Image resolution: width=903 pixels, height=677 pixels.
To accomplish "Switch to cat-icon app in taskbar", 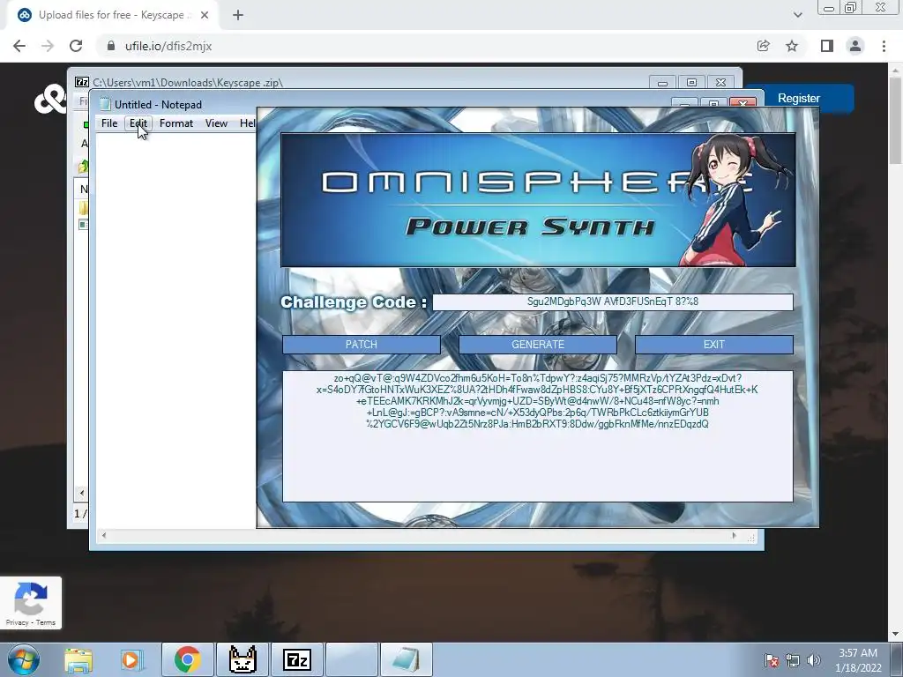I will [243, 659].
